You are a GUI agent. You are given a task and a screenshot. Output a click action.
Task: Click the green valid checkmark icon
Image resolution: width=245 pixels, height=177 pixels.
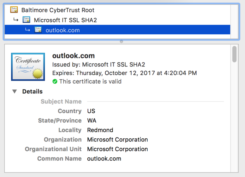pyautogui.click(x=55, y=81)
